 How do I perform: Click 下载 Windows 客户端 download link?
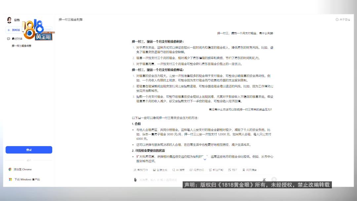(24, 180)
